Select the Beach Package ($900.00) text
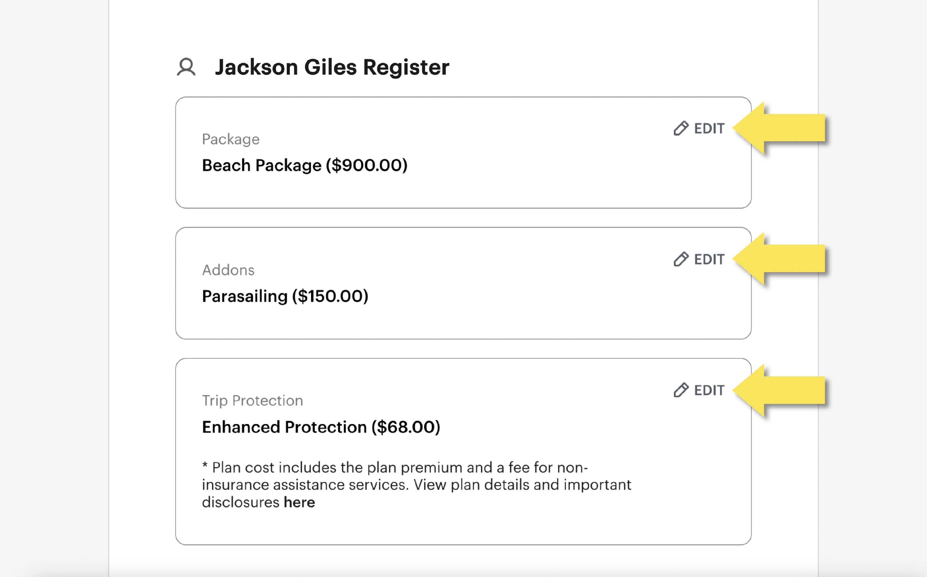 (305, 165)
